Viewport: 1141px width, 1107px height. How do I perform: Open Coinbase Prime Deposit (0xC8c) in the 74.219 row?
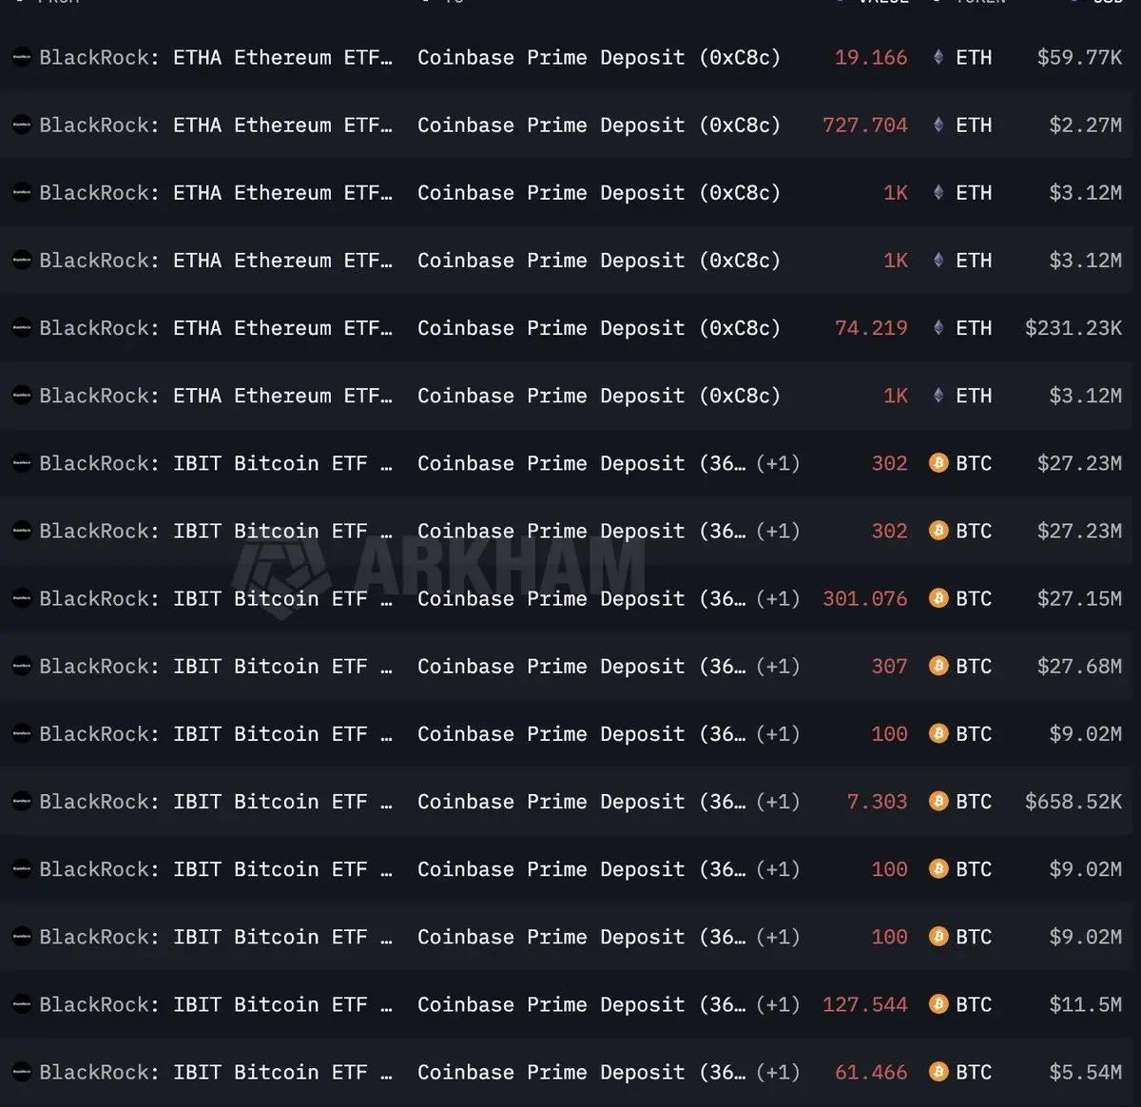598,328
